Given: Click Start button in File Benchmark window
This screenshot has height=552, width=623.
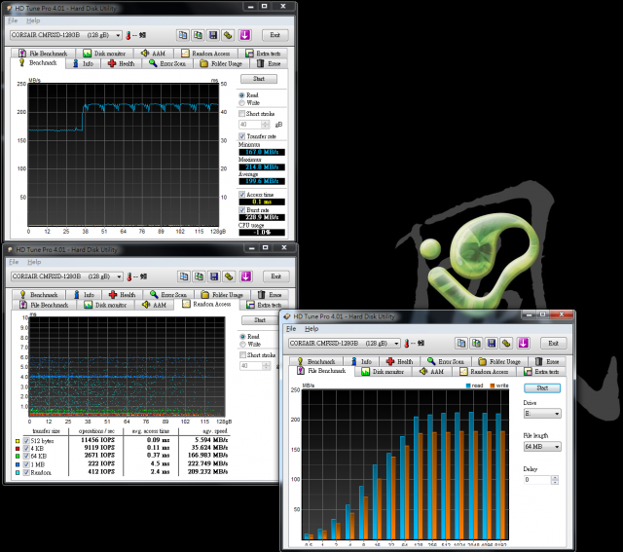Looking at the screenshot, I should [x=542, y=387].
